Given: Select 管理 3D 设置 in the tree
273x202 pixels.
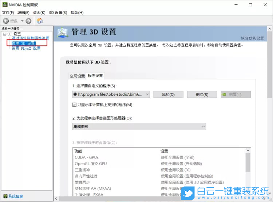Looking at the screenshot, I should (x=23, y=44).
